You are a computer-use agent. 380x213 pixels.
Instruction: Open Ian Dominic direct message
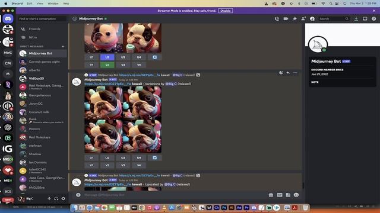point(42,163)
